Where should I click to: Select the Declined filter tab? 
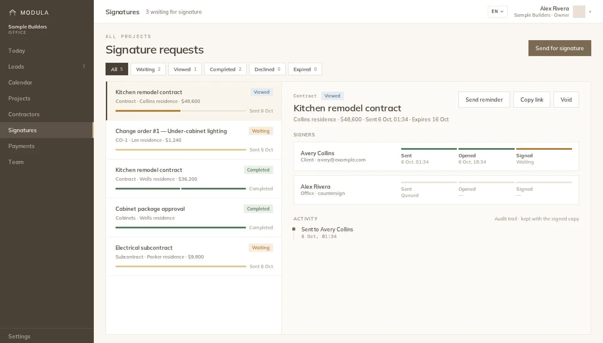coord(267,69)
